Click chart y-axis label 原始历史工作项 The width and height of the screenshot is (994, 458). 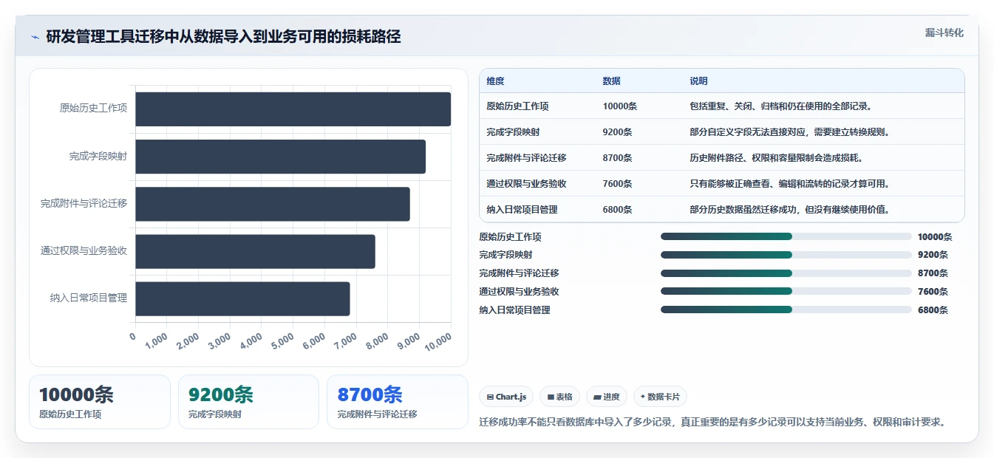(x=93, y=108)
